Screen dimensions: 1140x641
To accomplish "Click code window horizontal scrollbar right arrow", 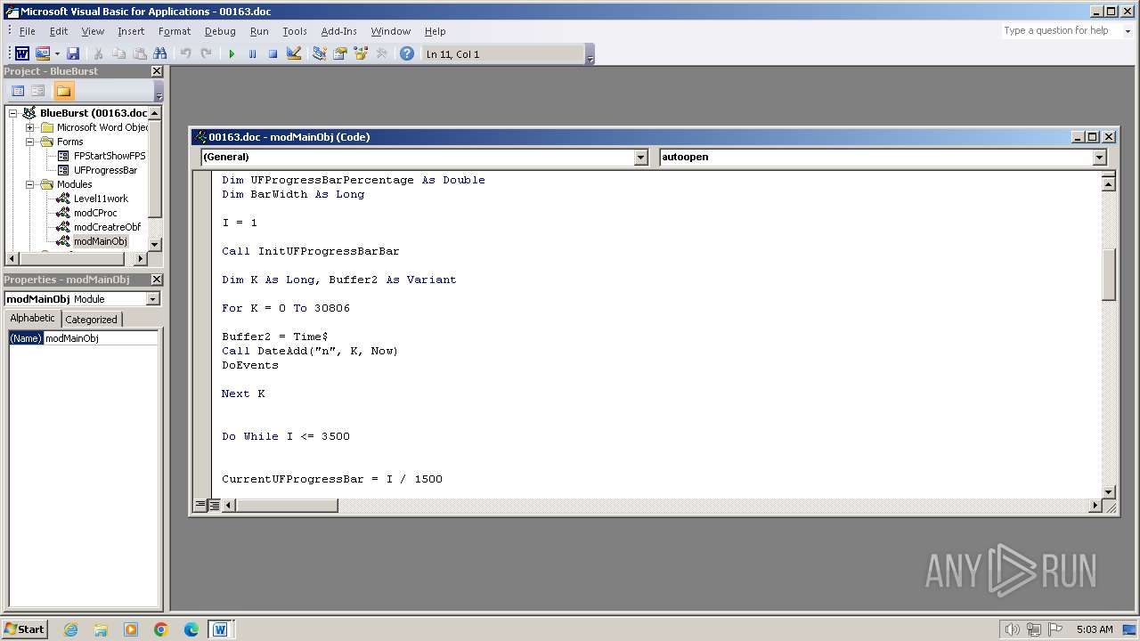I will [1095, 506].
